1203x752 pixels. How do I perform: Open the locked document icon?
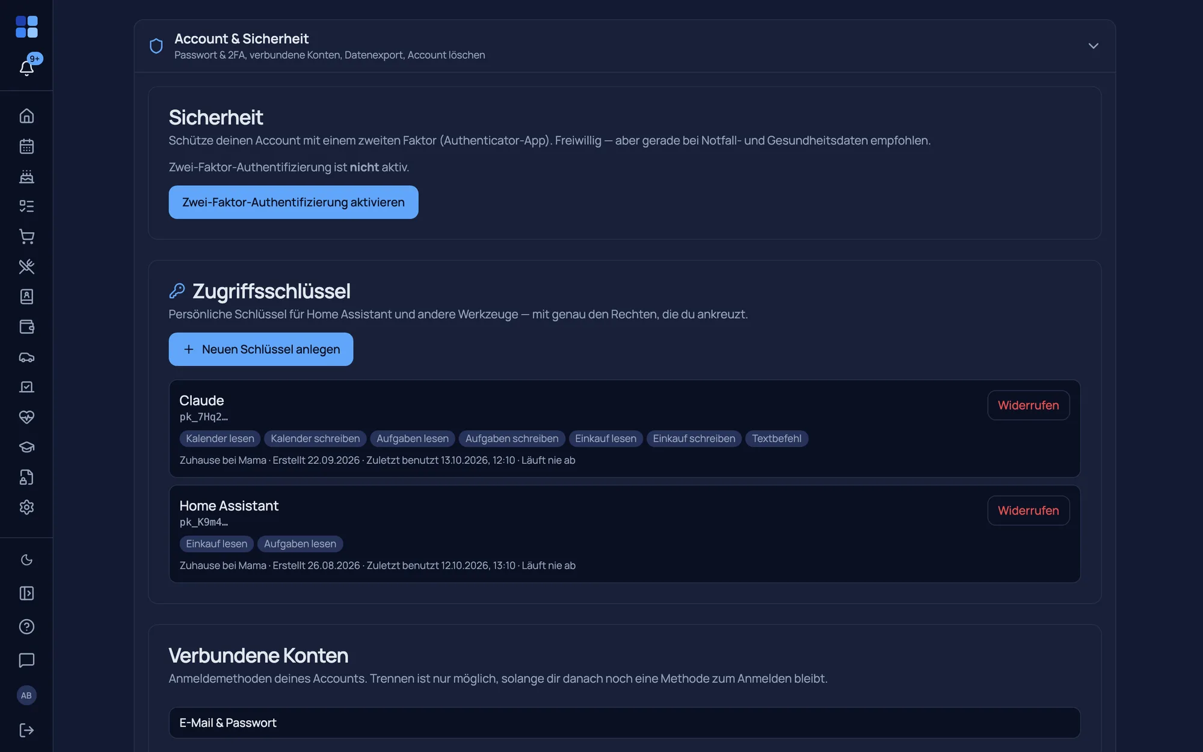pos(26,477)
